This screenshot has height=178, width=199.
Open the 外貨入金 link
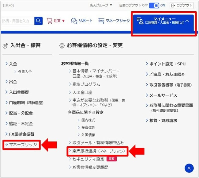25,72
